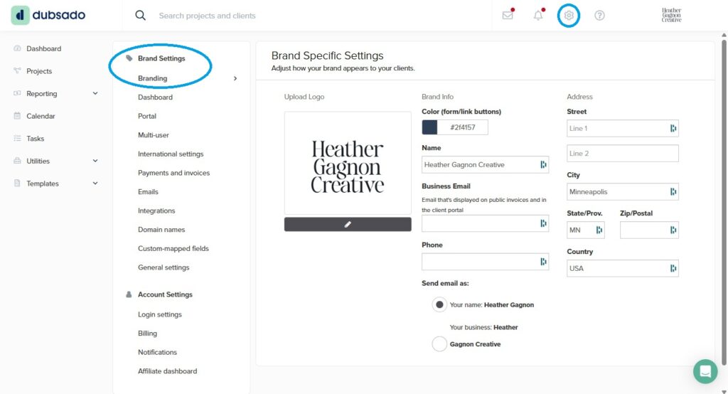
Task: Expand the Reporting sidebar menu
Action: pyautogui.click(x=95, y=93)
